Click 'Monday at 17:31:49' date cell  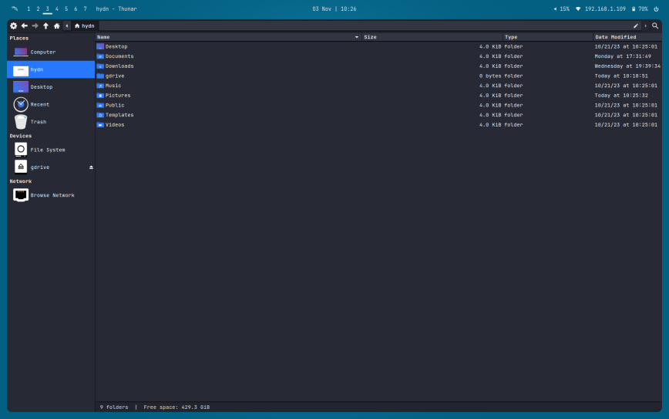pyautogui.click(x=623, y=56)
